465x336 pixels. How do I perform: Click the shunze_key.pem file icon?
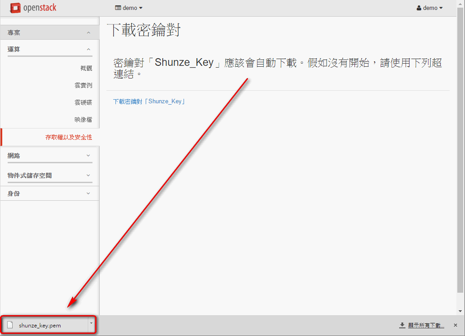click(x=10, y=325)
